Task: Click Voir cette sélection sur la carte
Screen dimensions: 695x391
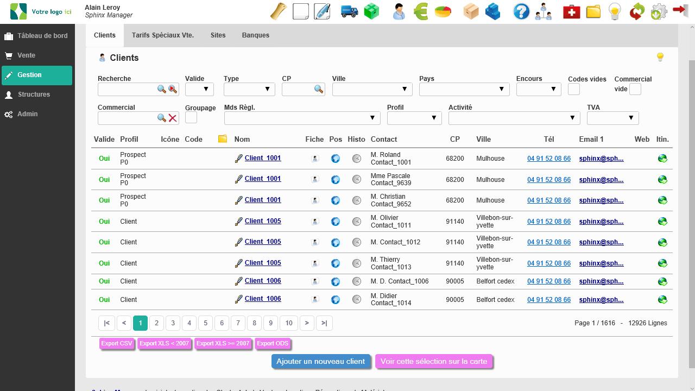Action: tap(434, 361)
